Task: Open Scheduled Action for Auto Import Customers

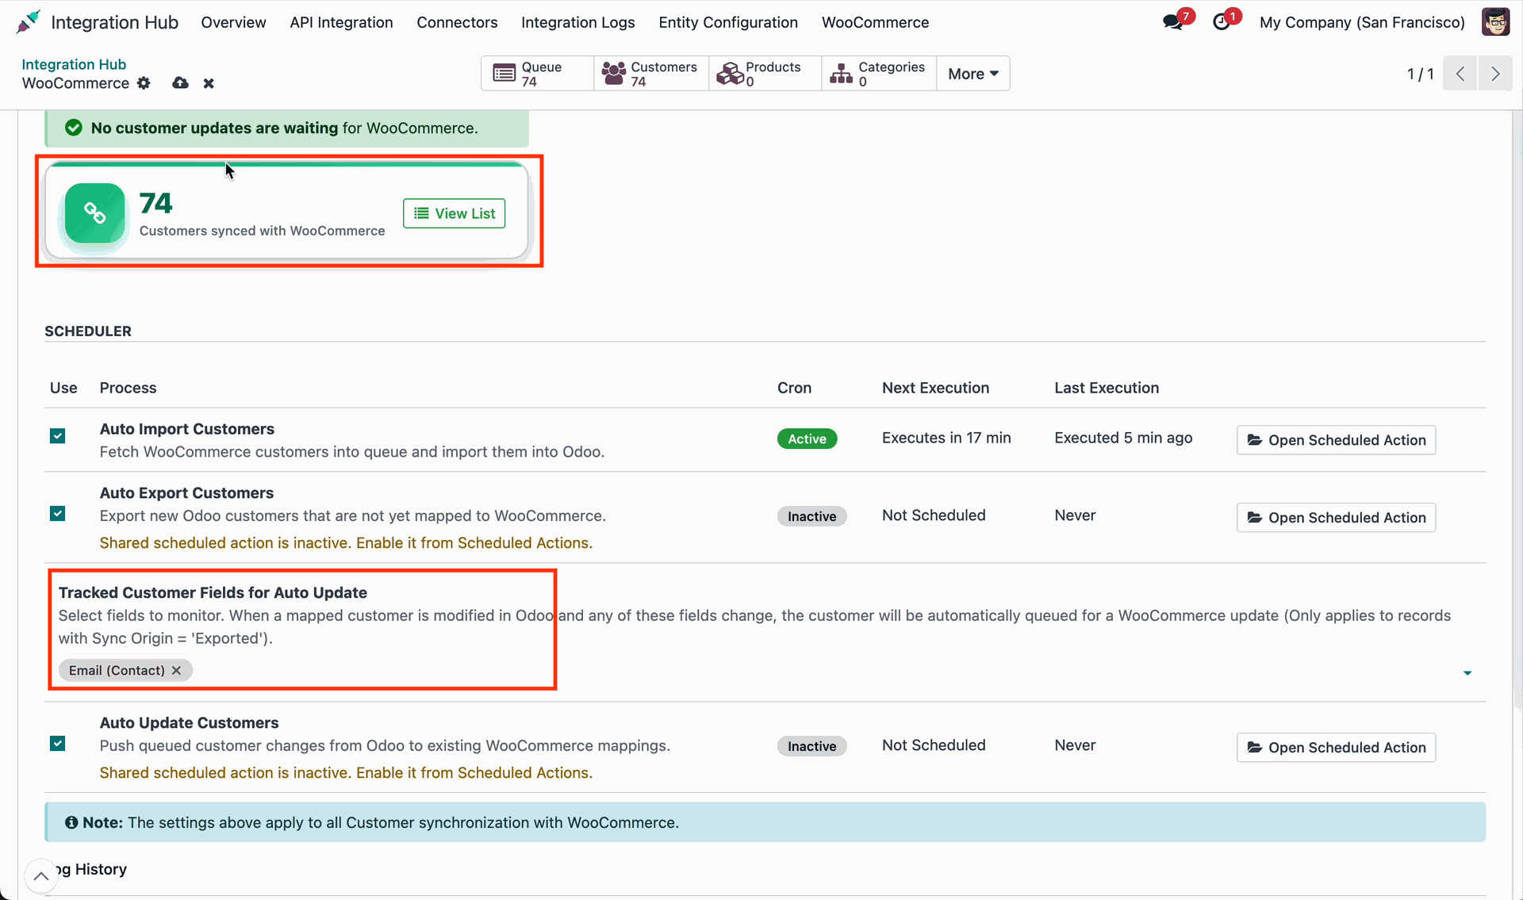Action: 1336,440
